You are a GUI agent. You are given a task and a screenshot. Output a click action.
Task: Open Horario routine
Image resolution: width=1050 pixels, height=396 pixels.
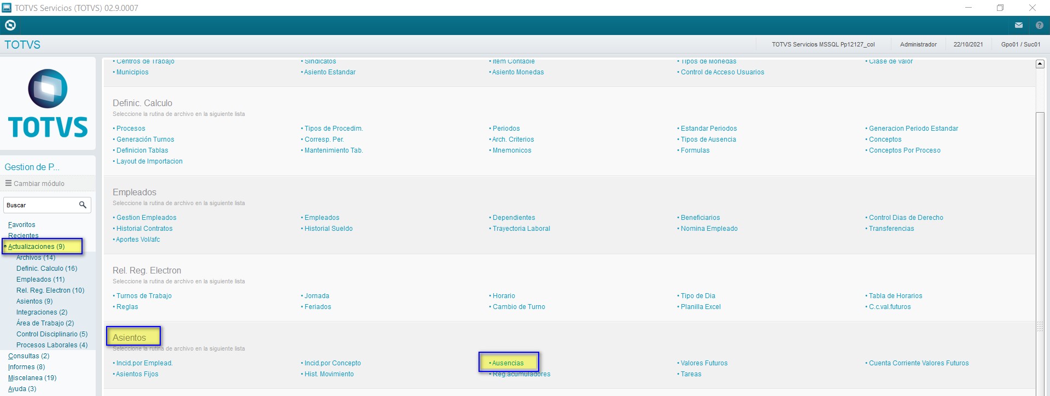(504, 296)
